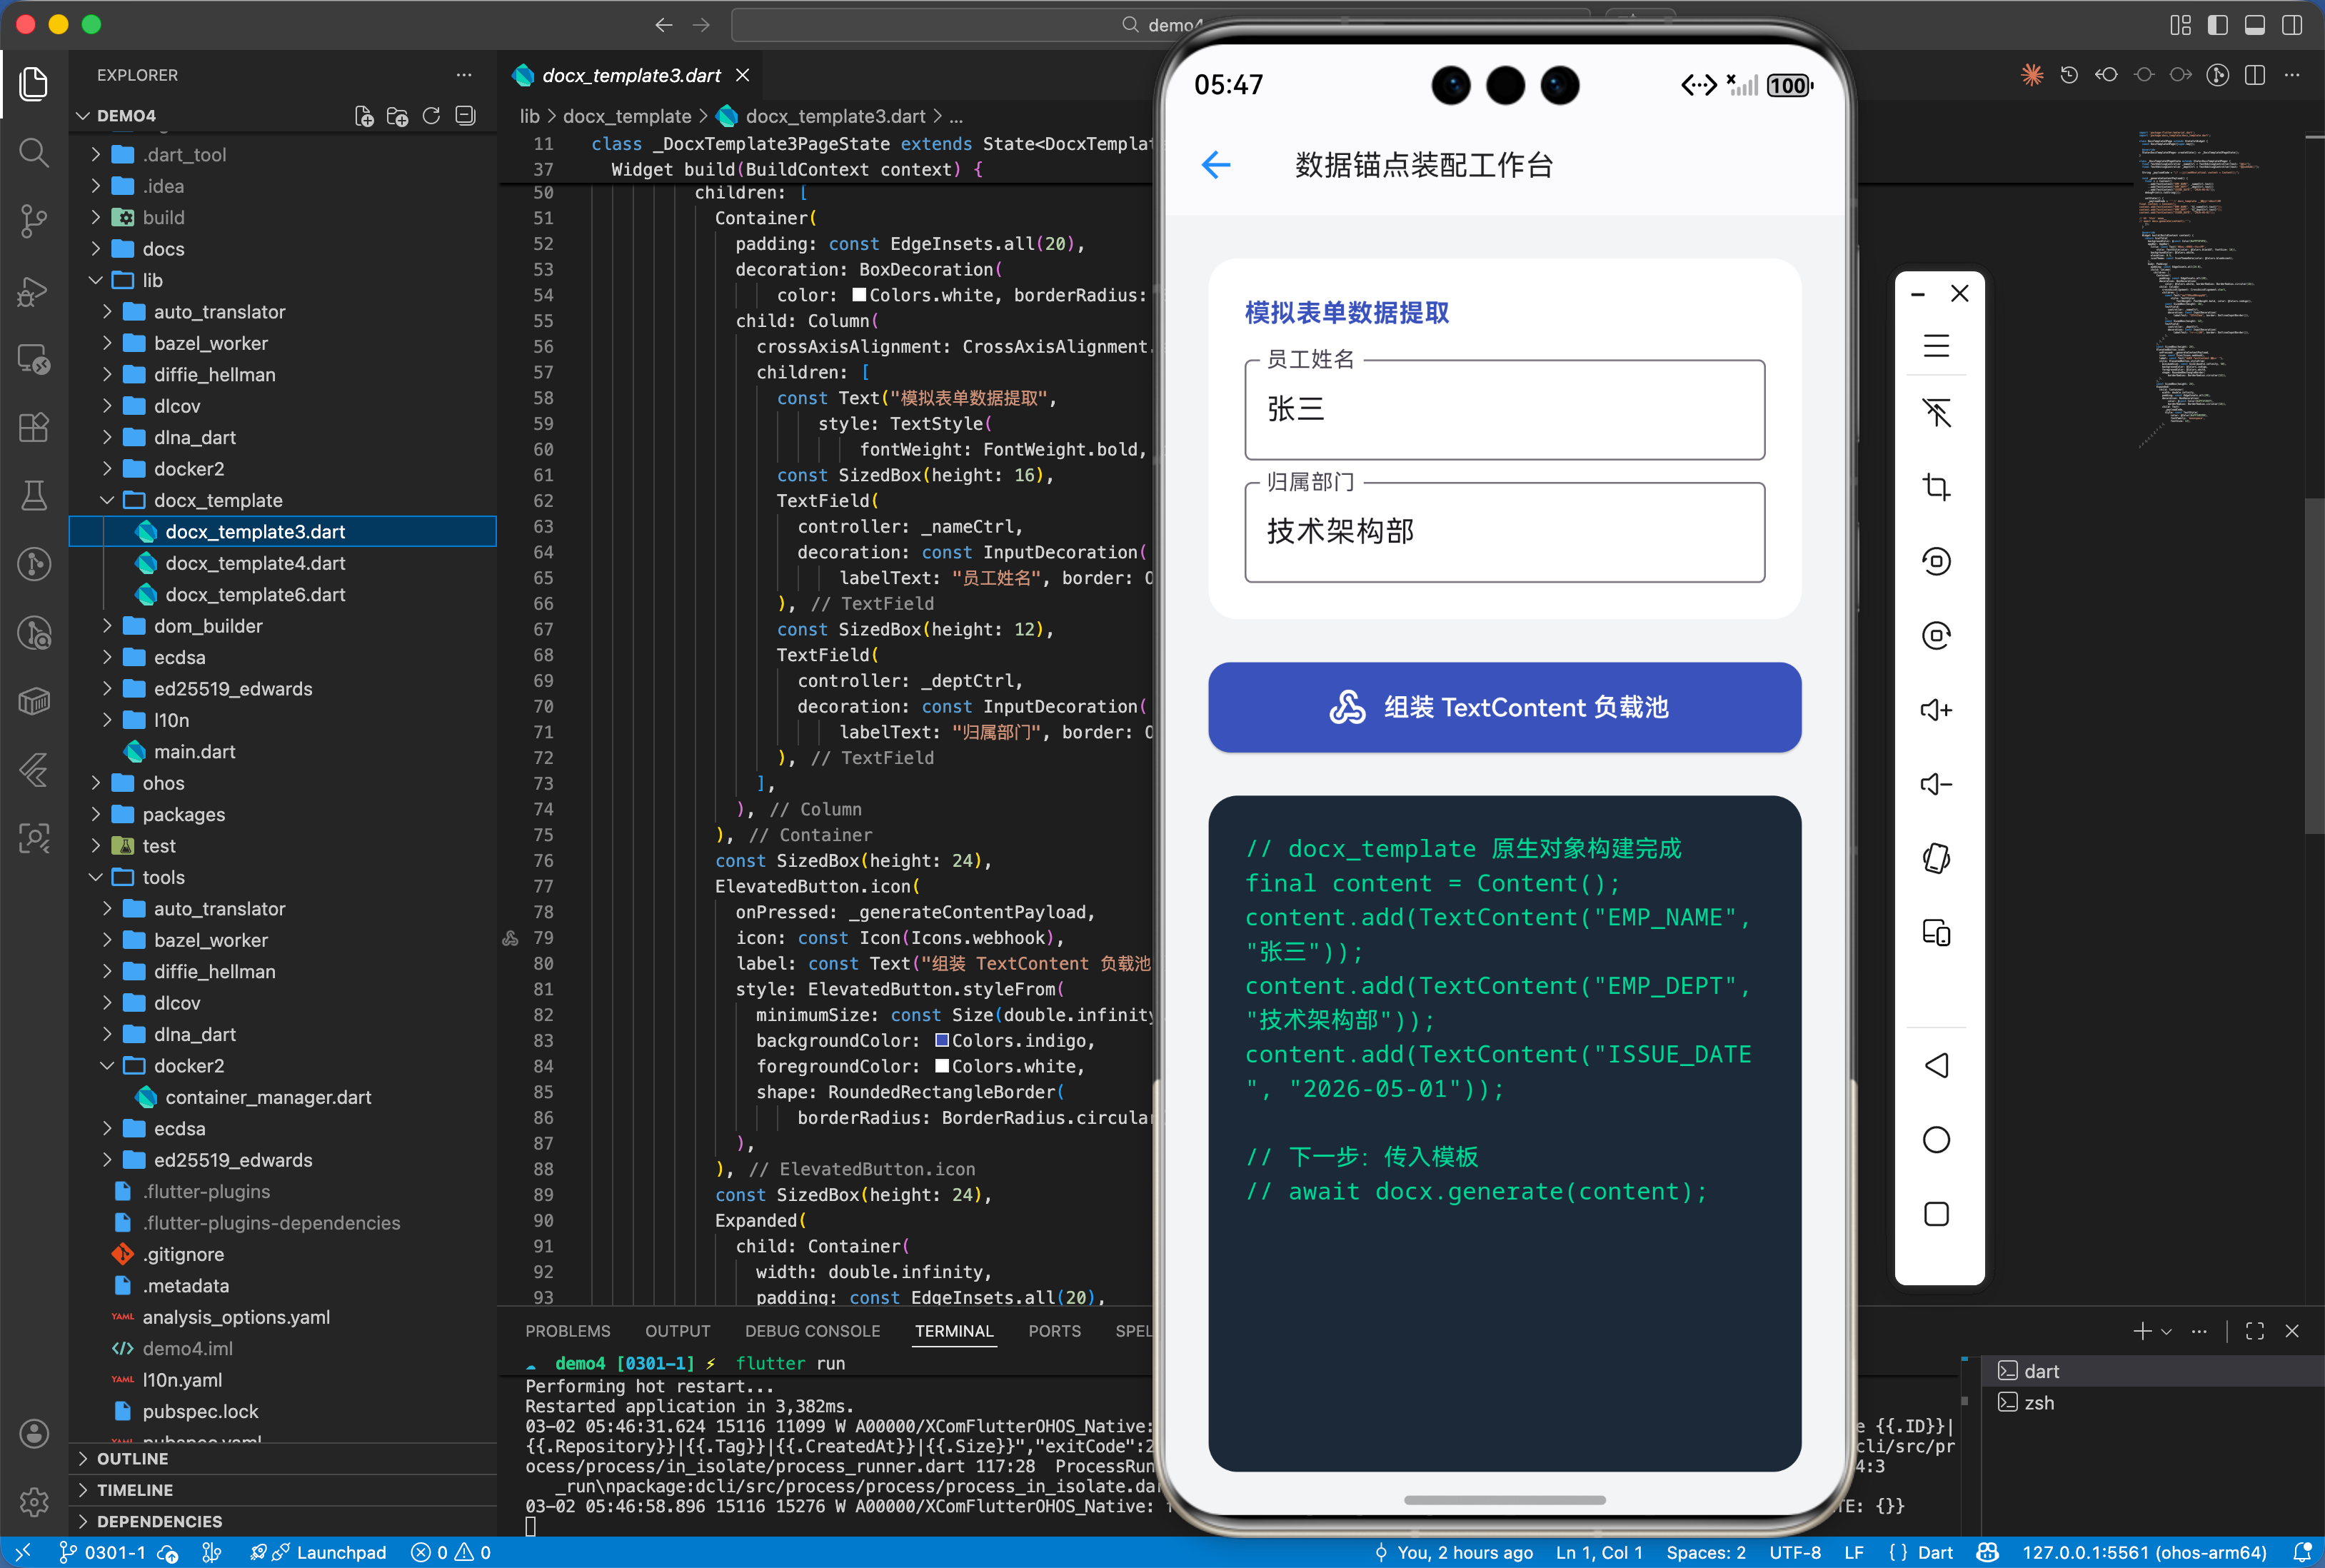2325x1568 pixels.
Task: Click the Spaces: 2 indentation setting
Action: pyautogui.click(x=1706, y=1552)
